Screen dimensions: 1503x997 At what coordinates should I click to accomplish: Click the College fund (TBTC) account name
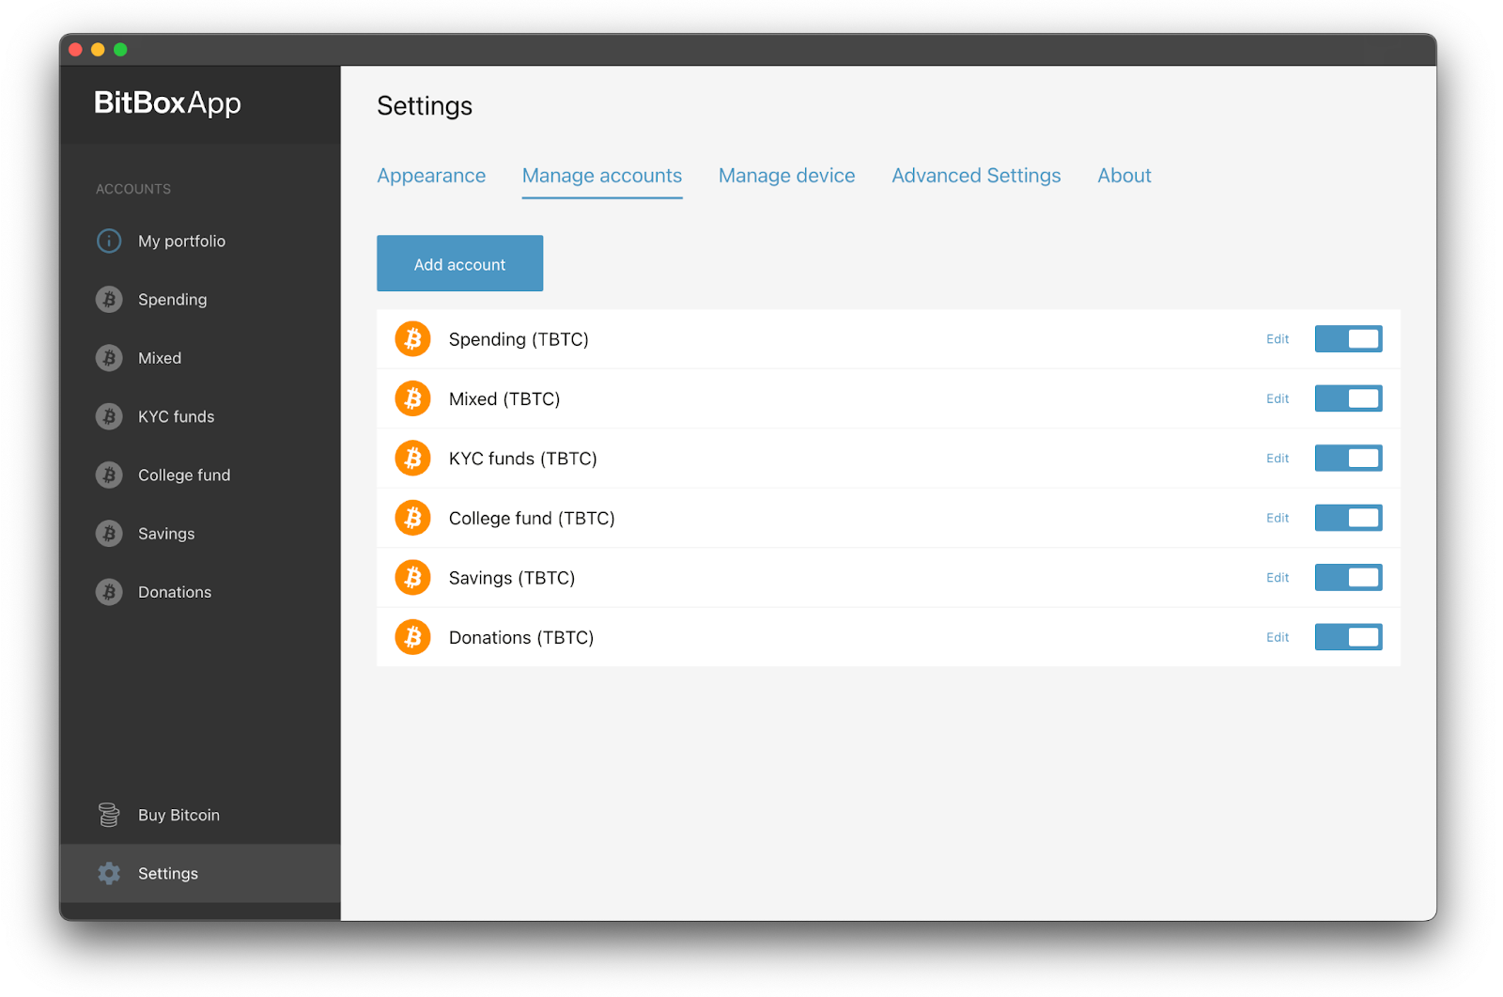coord(532,518)
